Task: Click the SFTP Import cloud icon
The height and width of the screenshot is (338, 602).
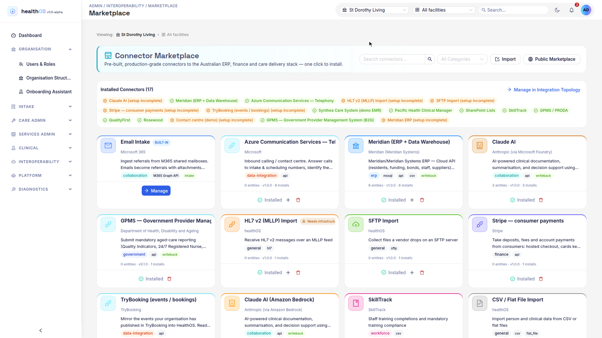Action: (356, 224)
